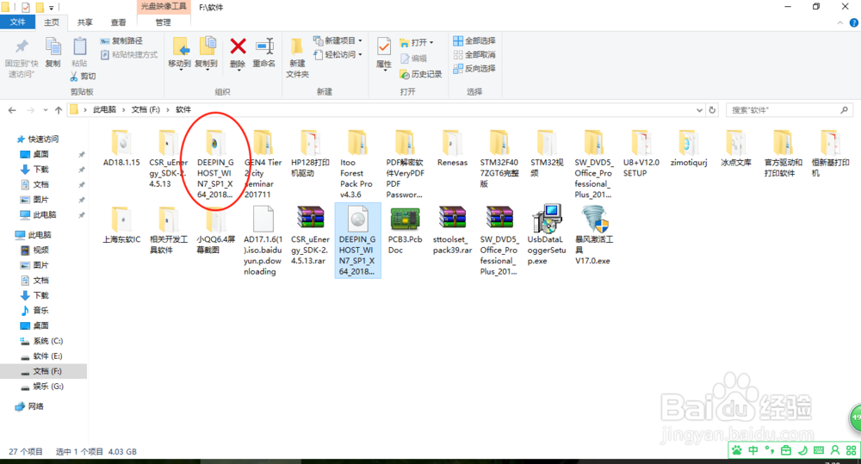This screenshot has width=861, height=464.
Task: Click the customize quick access toolbar arrow
Action: coord(51,7)
